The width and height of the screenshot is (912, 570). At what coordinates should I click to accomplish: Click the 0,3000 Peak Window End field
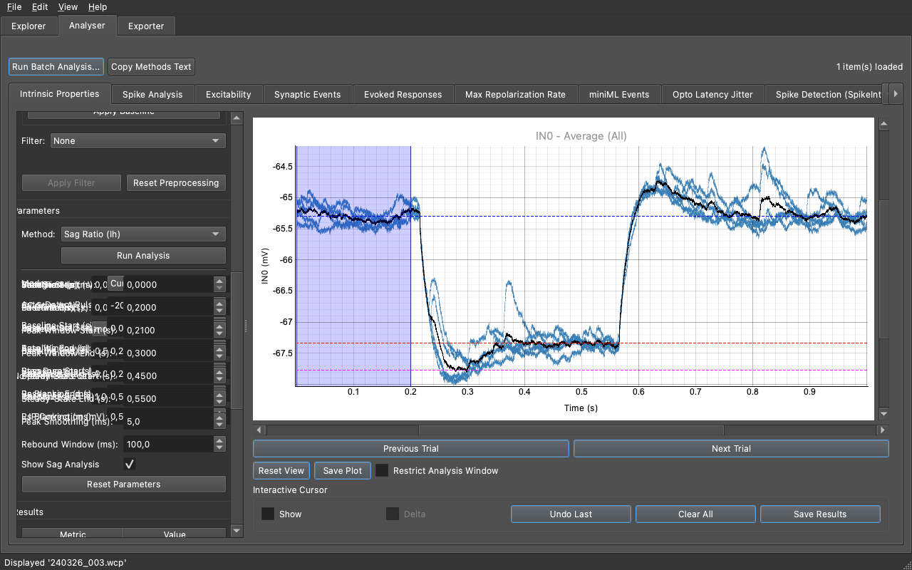[168, 353]
